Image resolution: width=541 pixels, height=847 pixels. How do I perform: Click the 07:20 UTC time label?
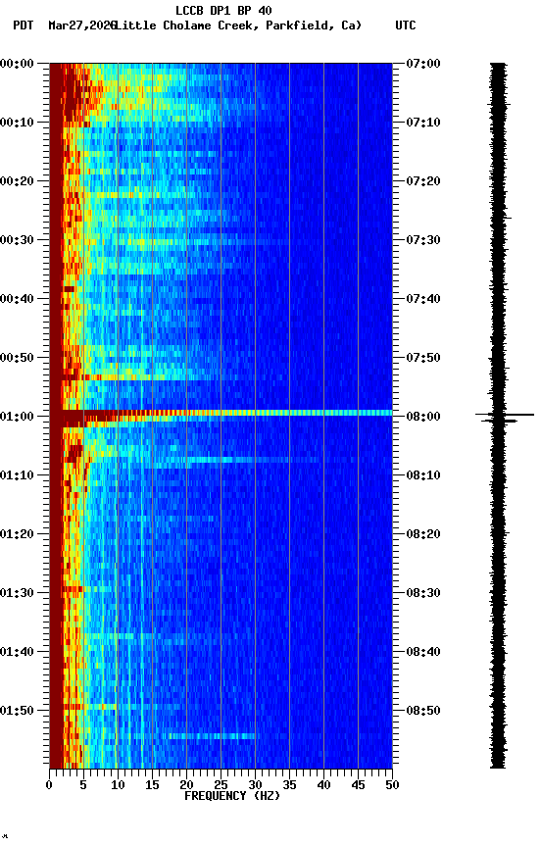pyautogui.click(x=423, y=181)
